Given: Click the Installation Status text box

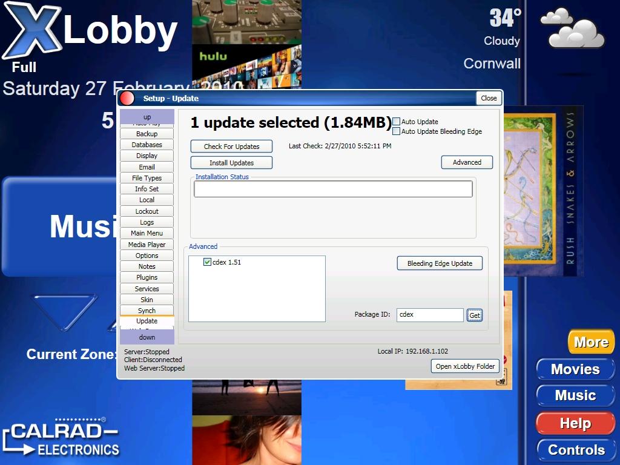Looking at the screenshot, I should pyautogui.click(x=333, y=189).
